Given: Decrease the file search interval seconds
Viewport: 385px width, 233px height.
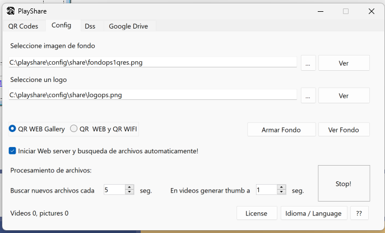Looking at the screenshot, I should 129,192.
